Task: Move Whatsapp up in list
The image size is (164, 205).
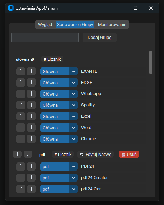Action: [x=21, y=94]
